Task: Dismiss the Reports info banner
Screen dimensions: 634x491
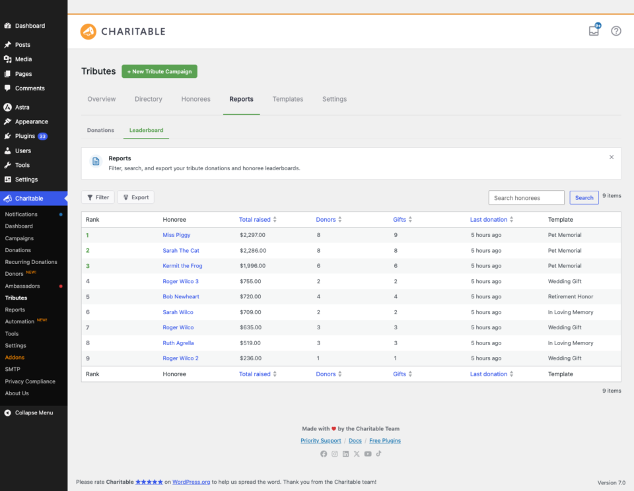Action: [612, 157]
